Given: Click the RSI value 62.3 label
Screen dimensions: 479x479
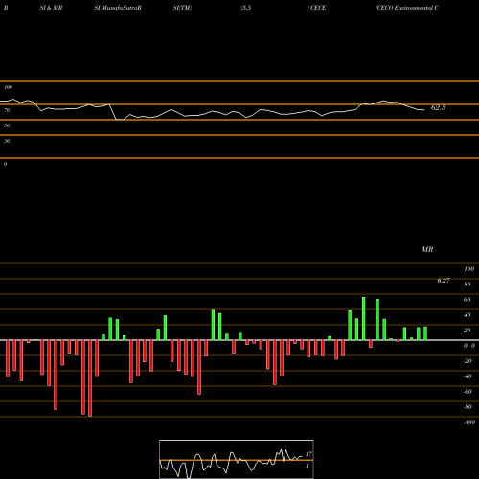Looking at the screenshot, I should pyautogui.click(x=438, y=108).
